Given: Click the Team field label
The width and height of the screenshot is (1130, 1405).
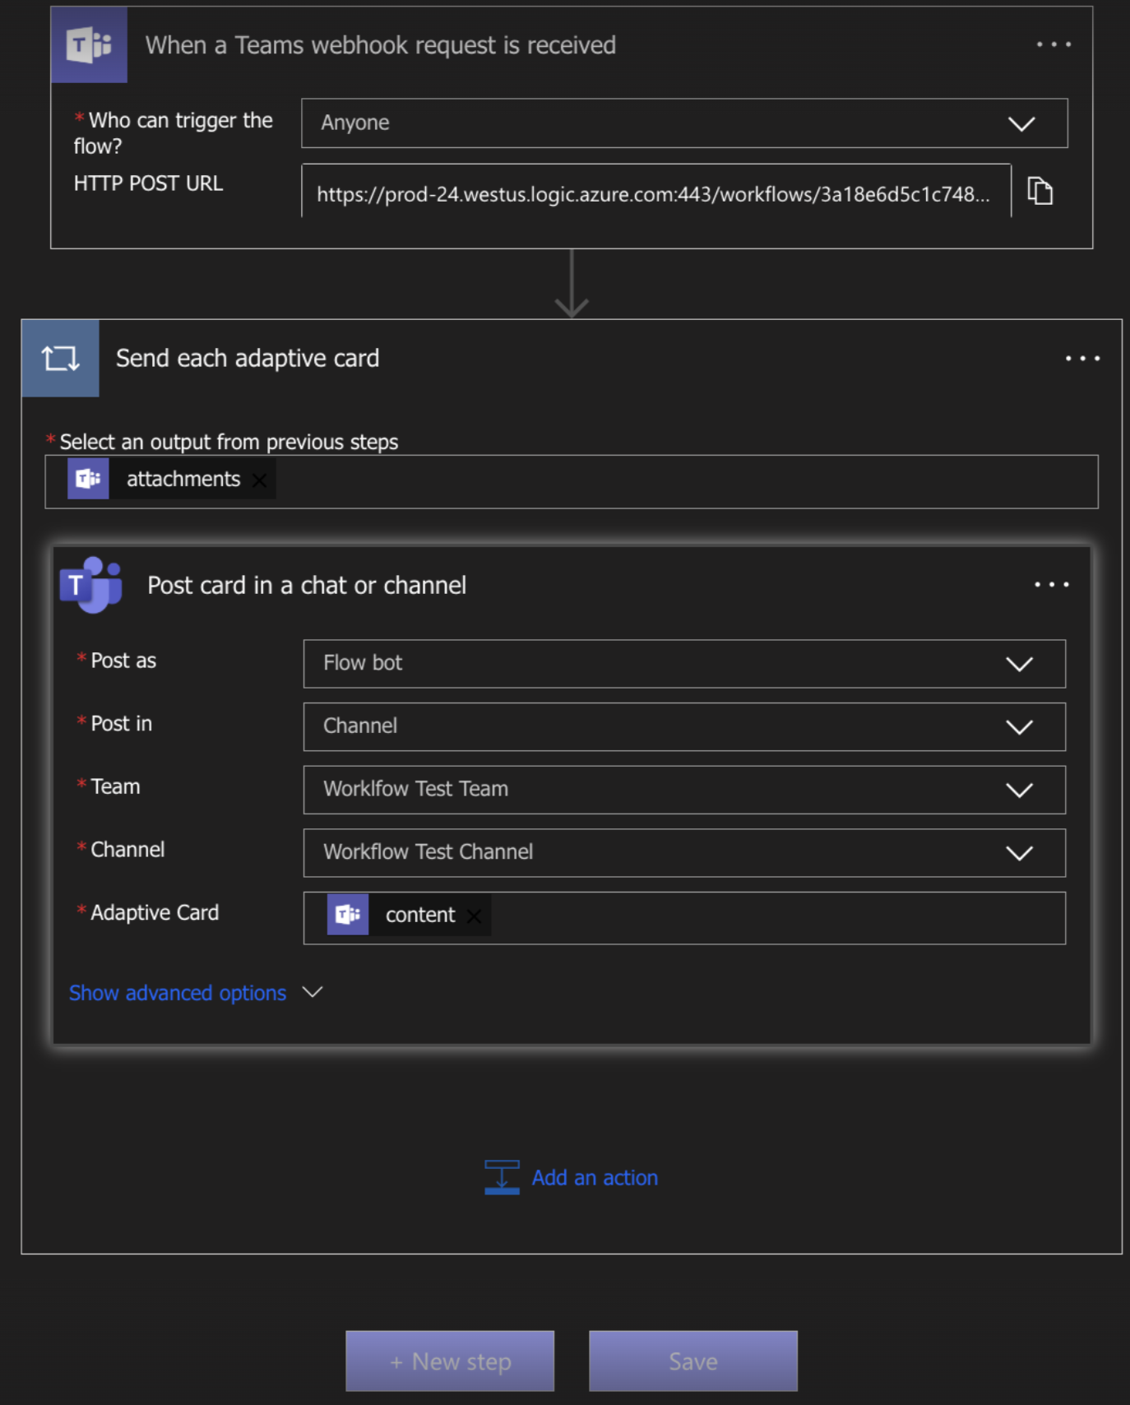Looking at the screenshot, I should pos(115,787).
